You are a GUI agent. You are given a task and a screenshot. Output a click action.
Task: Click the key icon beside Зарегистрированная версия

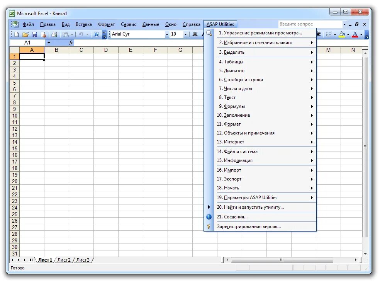209,227
